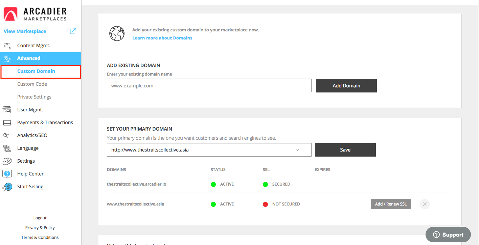Screen dimensions: 479x245
Task: Open the Content Mgmt. menu
Action: pyautogui.click(x=34, y=46)
